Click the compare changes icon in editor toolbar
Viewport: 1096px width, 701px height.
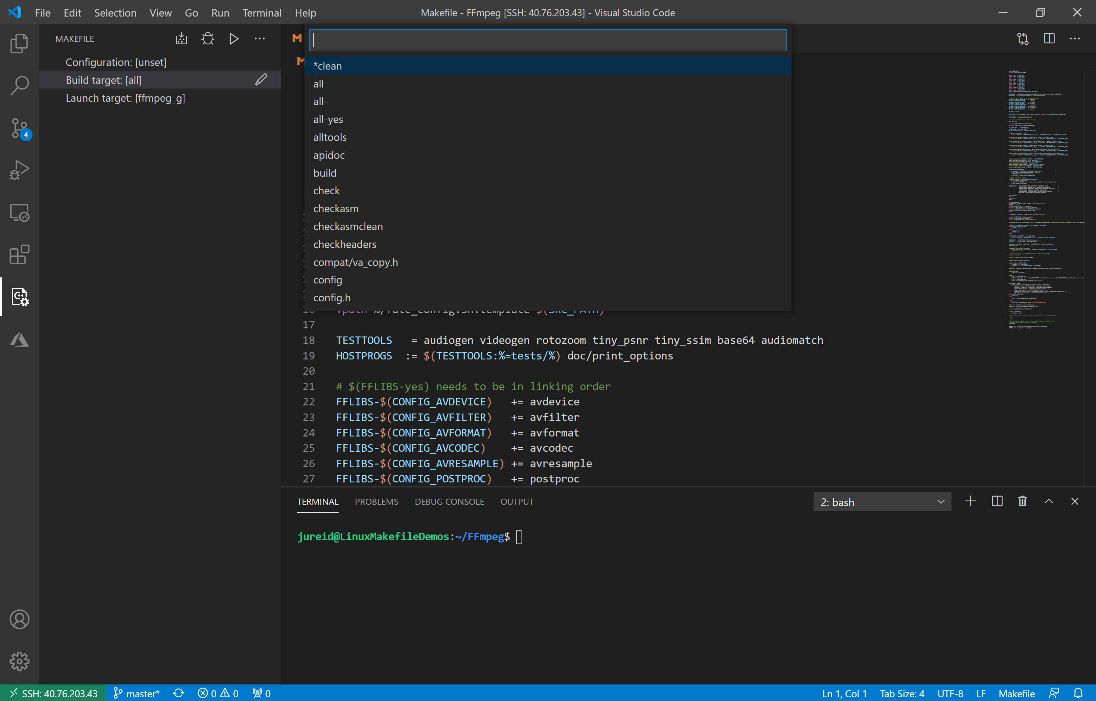pyautogui.click(x=1023, y=39)
